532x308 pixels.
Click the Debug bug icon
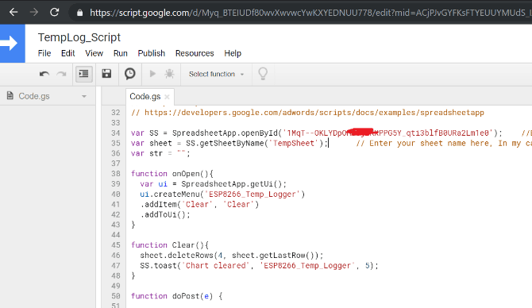[x=170, y=74]
